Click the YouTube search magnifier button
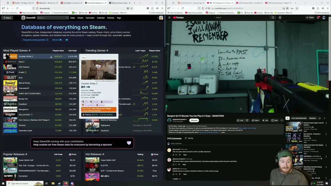The image size is (331, 186). click(x=273, y=18)
